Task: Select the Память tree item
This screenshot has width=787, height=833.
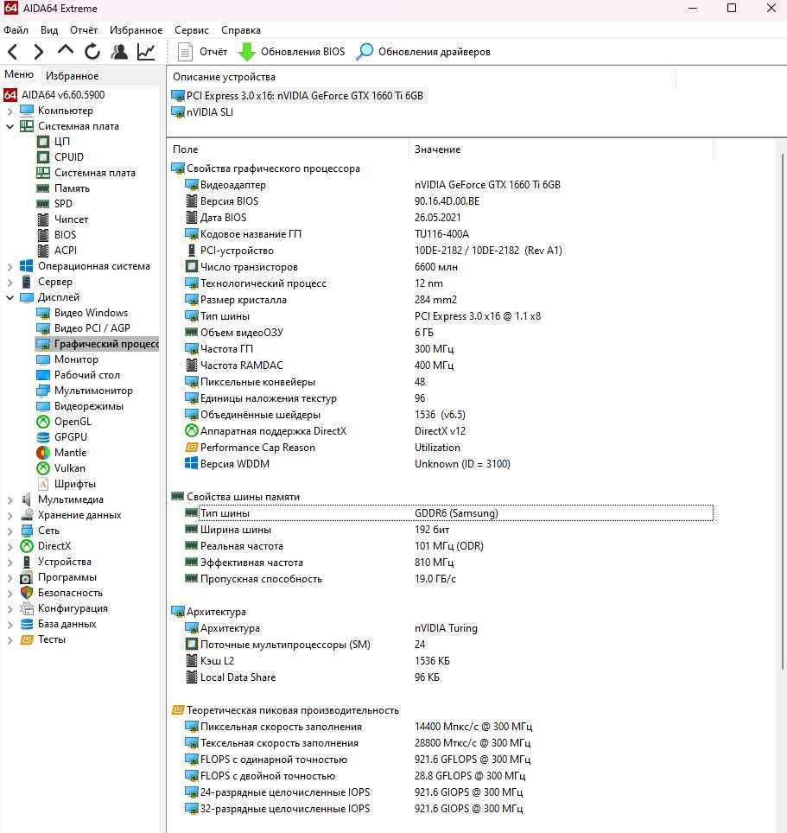Action: (x=72, y=188)
